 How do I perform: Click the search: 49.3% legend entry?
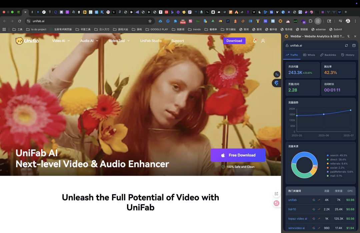coord(337,156)
